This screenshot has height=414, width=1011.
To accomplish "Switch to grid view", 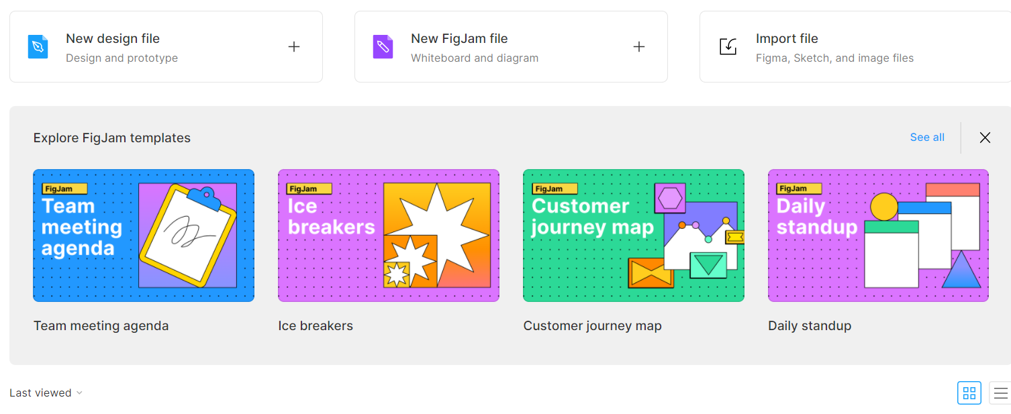I will point(969,393).
